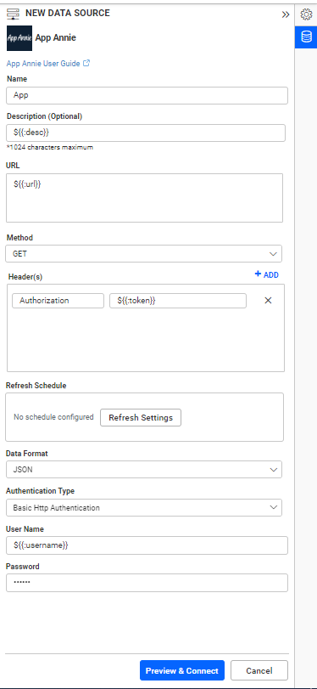
Task: Add a new header
Action: pyautogui.click(x=267, y=274)
